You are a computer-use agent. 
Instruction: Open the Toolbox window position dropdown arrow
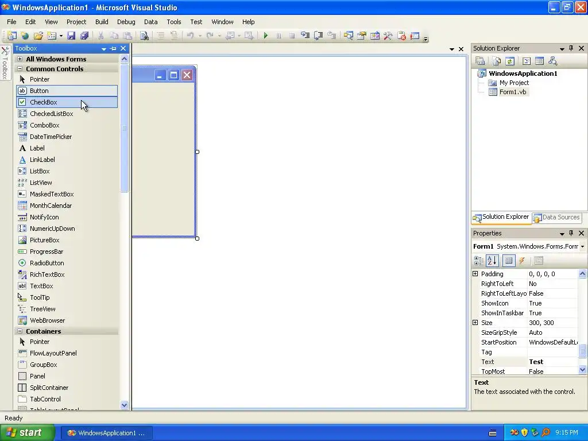[103, 49]
